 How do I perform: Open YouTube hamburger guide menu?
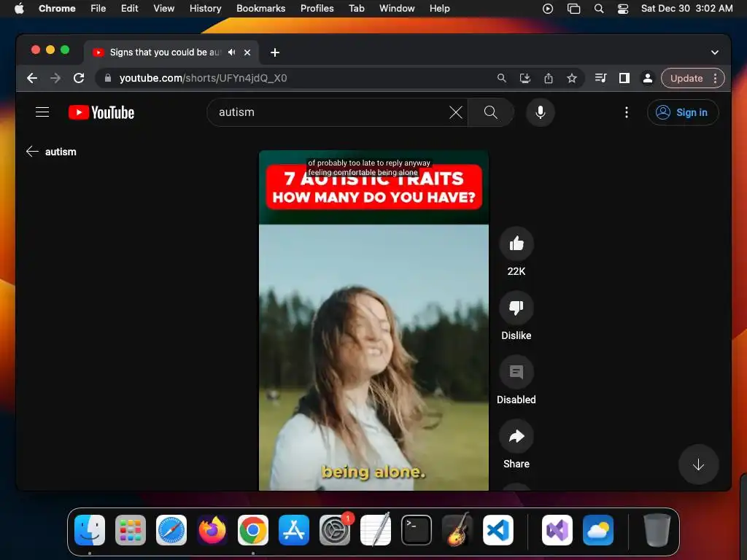pyautogui.click(x=42, y=112)
